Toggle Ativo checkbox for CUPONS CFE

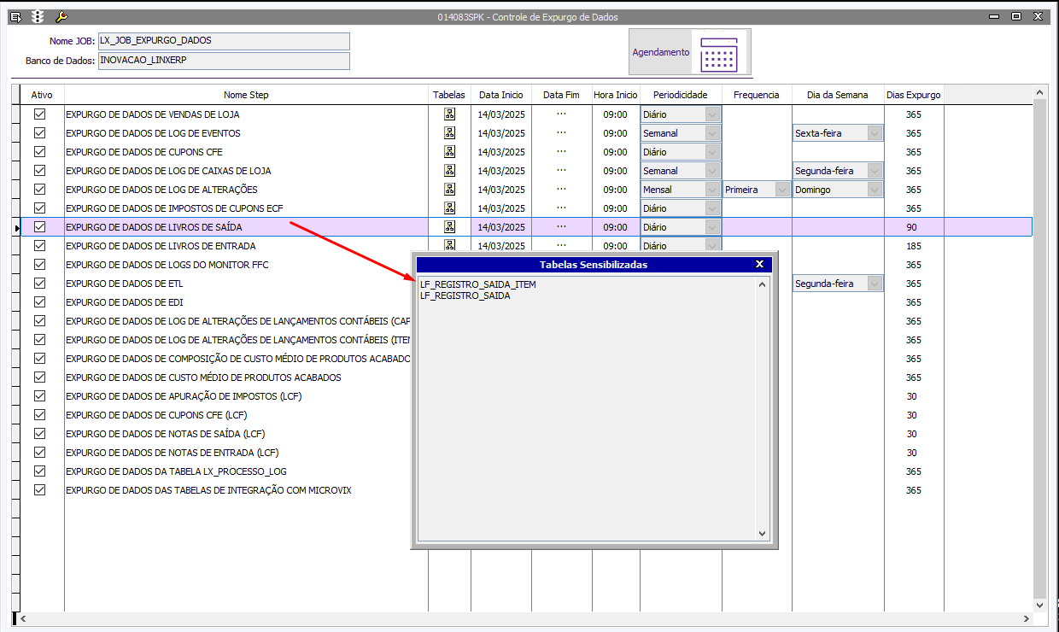39,152
